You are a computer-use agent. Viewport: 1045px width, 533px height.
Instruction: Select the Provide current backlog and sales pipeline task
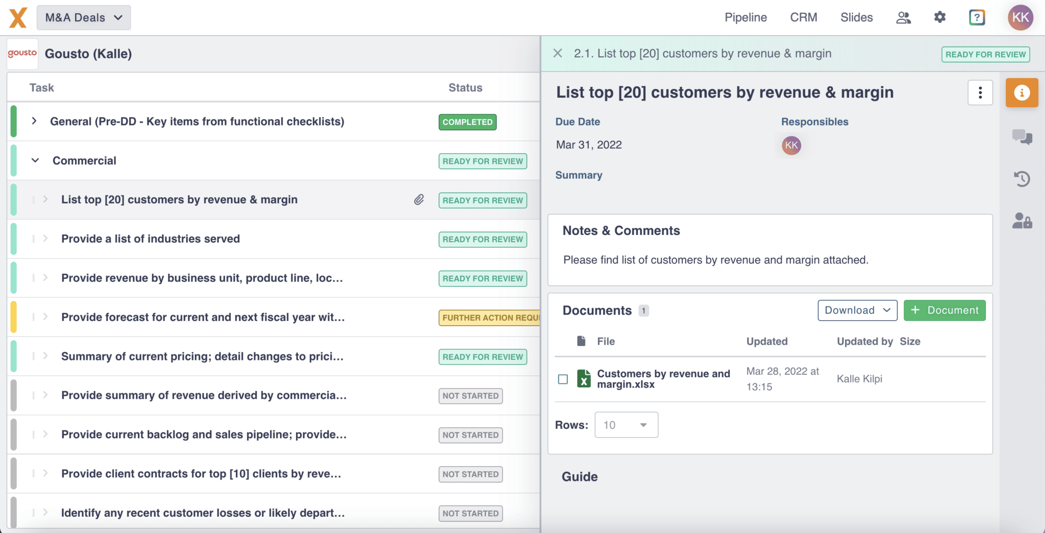[204, 434]
